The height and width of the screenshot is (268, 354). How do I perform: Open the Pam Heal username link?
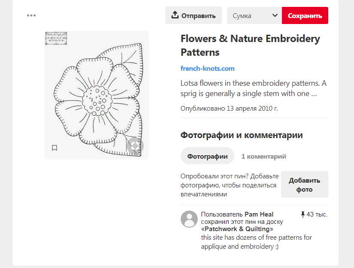[x=259, y=214]
